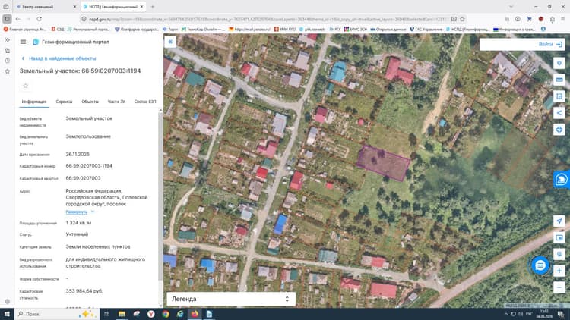570x320 pixels.
Task: Open Task View on the taskbar
Action: [x=107, y=314]
